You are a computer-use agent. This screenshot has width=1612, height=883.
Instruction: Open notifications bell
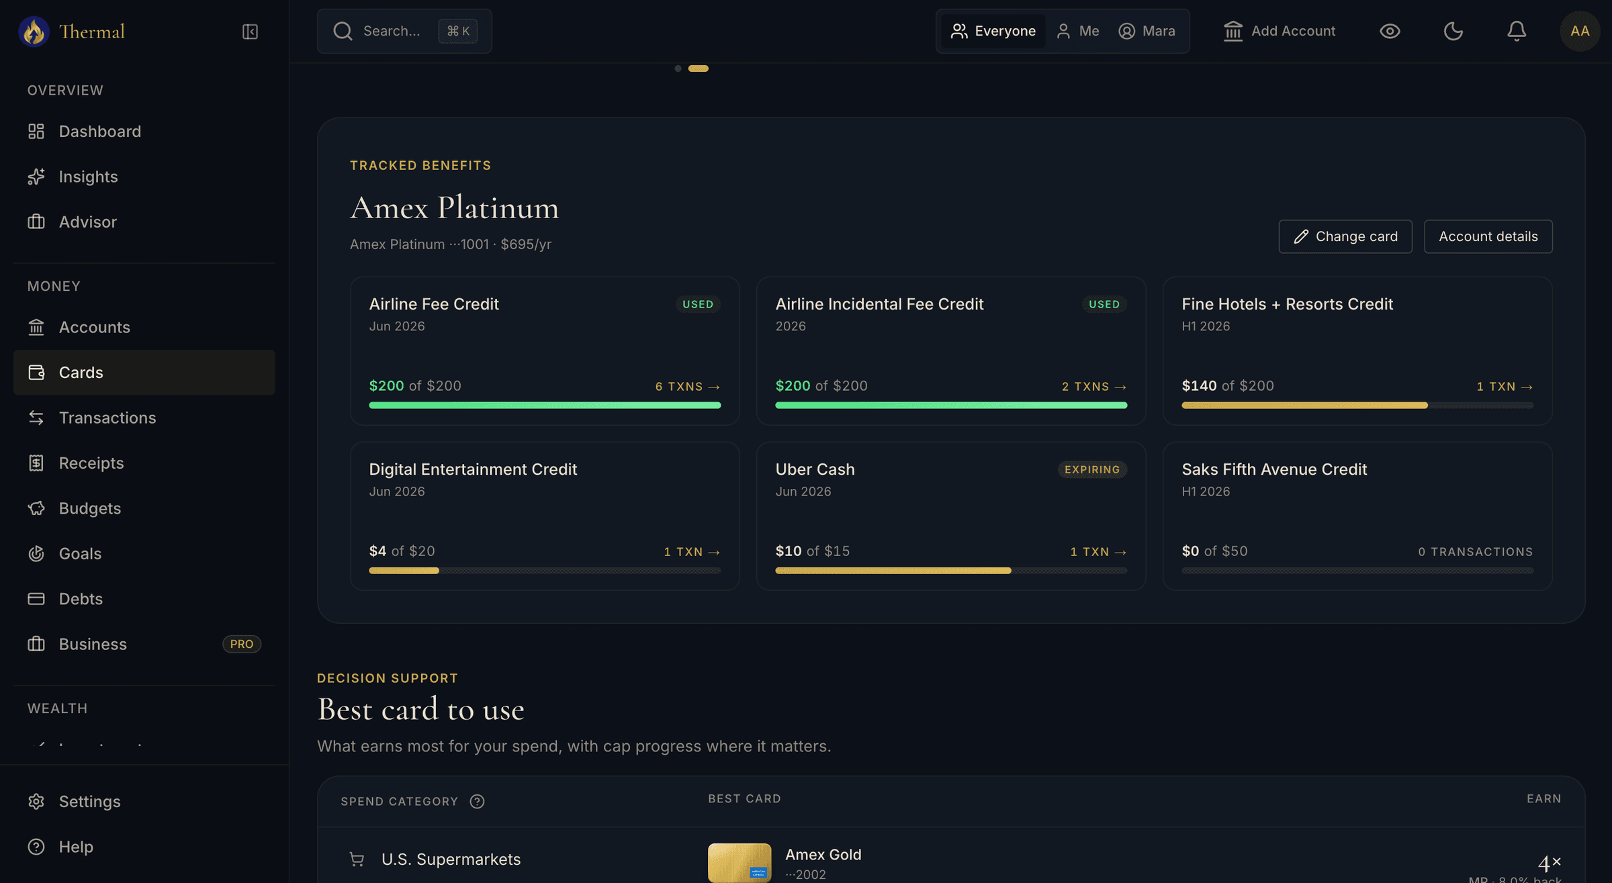pos(1517,31)
